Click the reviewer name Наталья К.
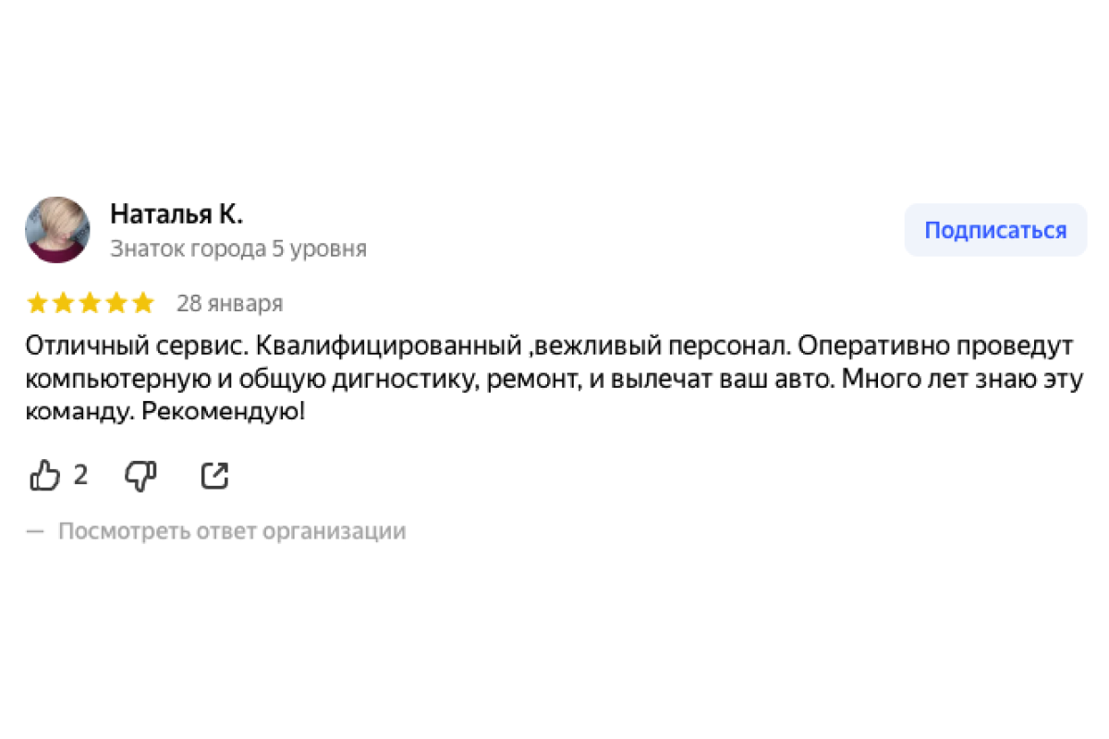Viewport: 1109px width, 739px height. [x=176, y=214]
